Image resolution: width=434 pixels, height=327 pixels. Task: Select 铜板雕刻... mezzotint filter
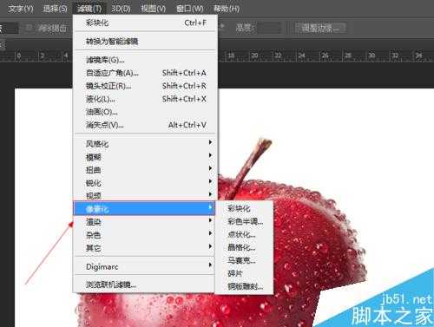point(244,286)
